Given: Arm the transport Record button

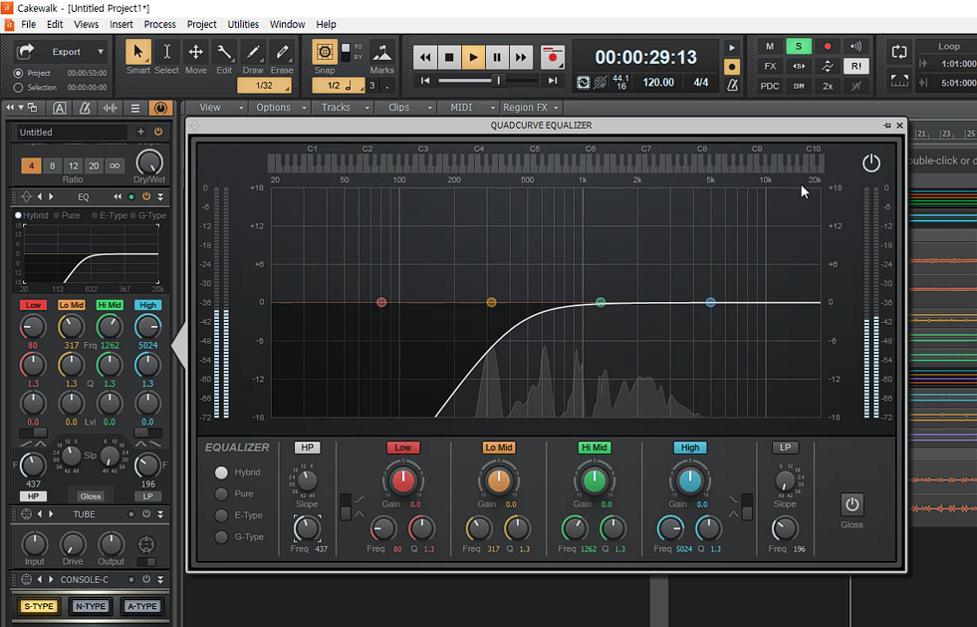Looking at the screenshot, I should tap(552, 58).
